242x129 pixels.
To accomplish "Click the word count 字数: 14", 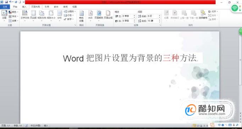I will (18, 125).
